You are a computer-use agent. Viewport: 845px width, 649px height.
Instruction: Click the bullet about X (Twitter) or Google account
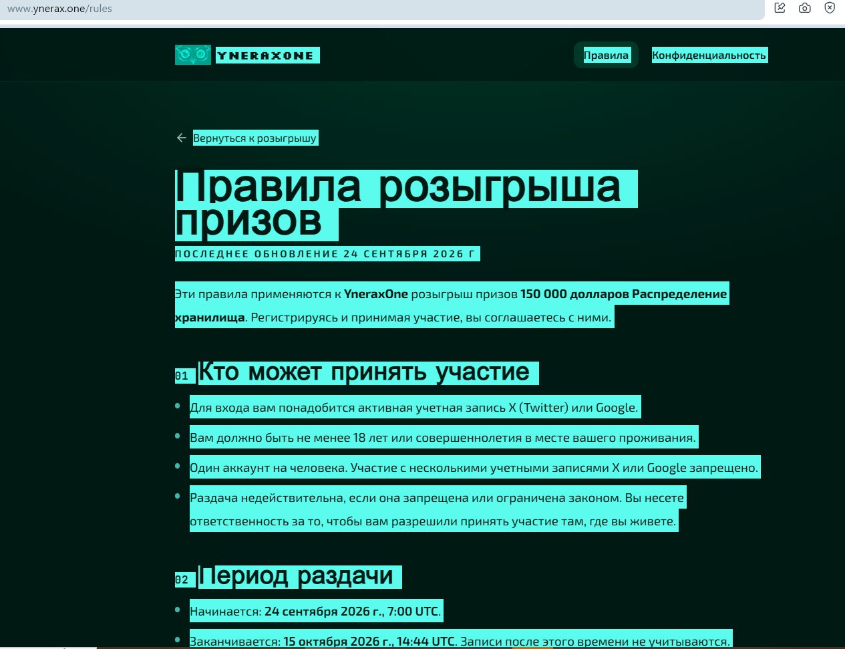coord(415,408)
